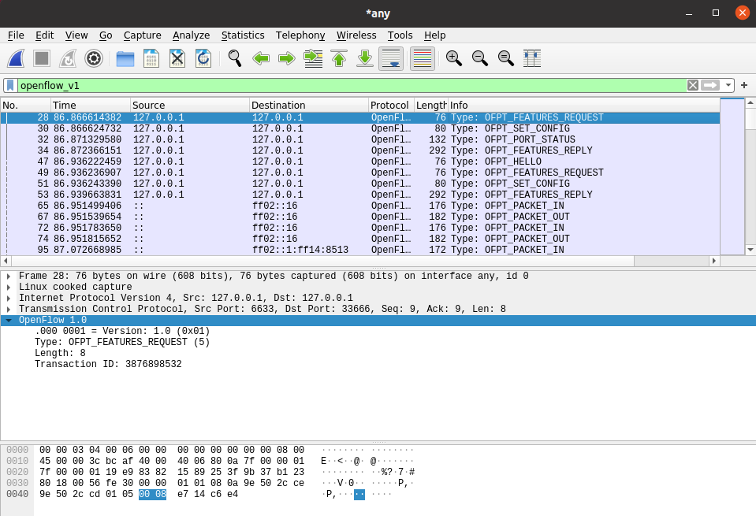Screen dimensions: 756x516
Task: Open a capture file via the folder icon
Action: [125, 58]
